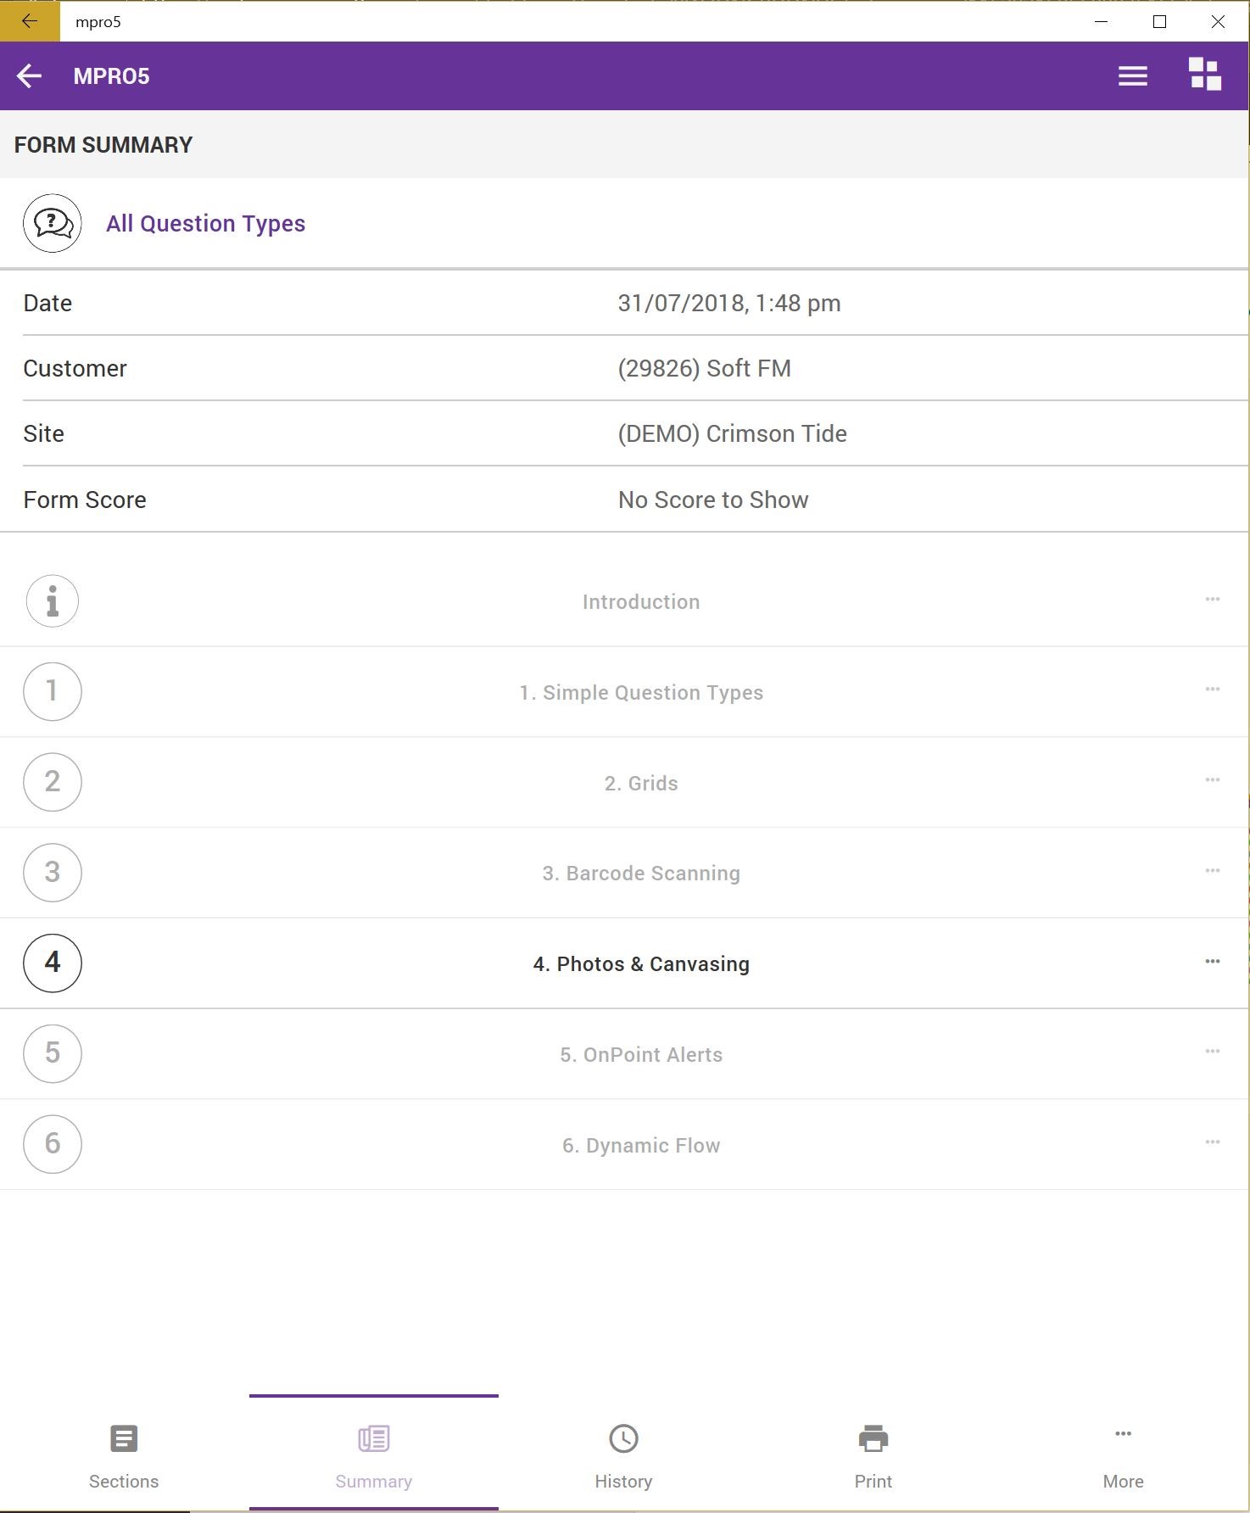Click the Site field label
1250x1513 pixels.
point(43,433)
